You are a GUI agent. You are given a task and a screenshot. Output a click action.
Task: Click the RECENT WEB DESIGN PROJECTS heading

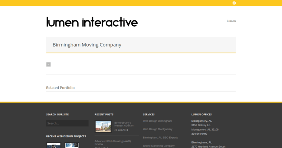tap(66, 136)
